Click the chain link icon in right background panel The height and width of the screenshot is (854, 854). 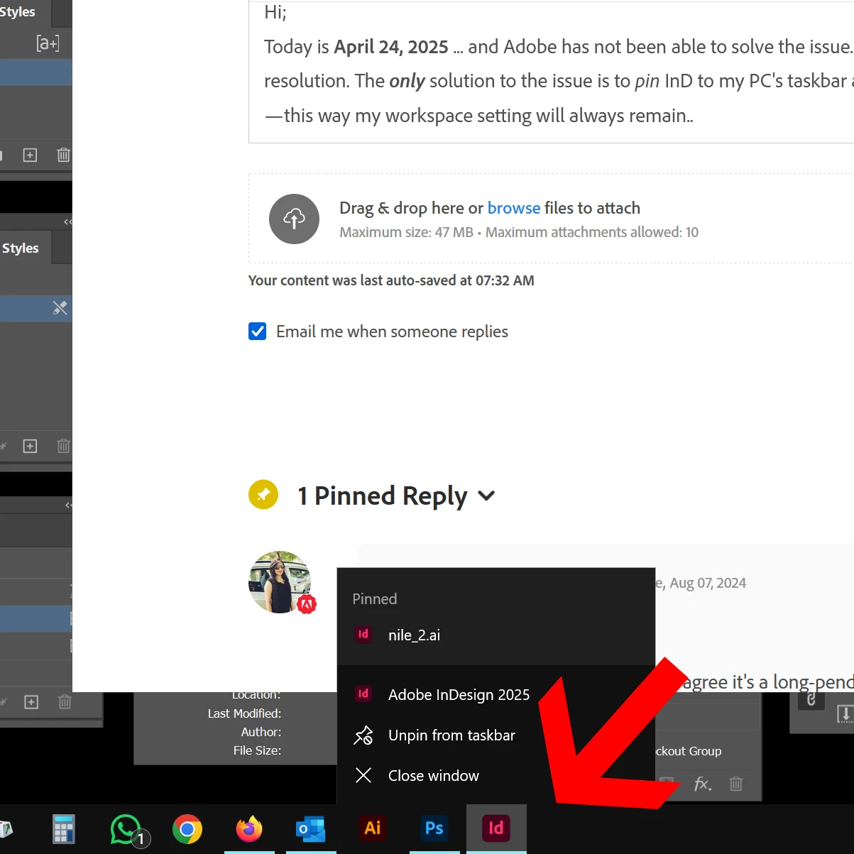(x=811, y=700)
